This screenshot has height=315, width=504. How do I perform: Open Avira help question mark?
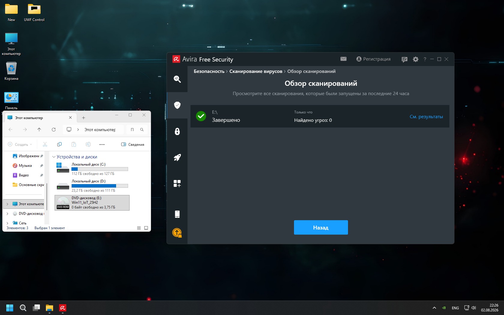coord(425,59)
